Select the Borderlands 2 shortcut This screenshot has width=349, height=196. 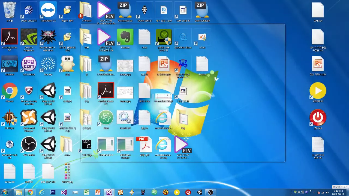(106, 146)
